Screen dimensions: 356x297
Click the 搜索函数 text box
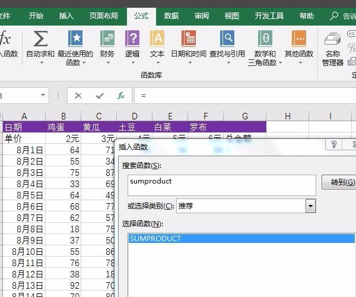pyautogui.click(x=222, y=185)
